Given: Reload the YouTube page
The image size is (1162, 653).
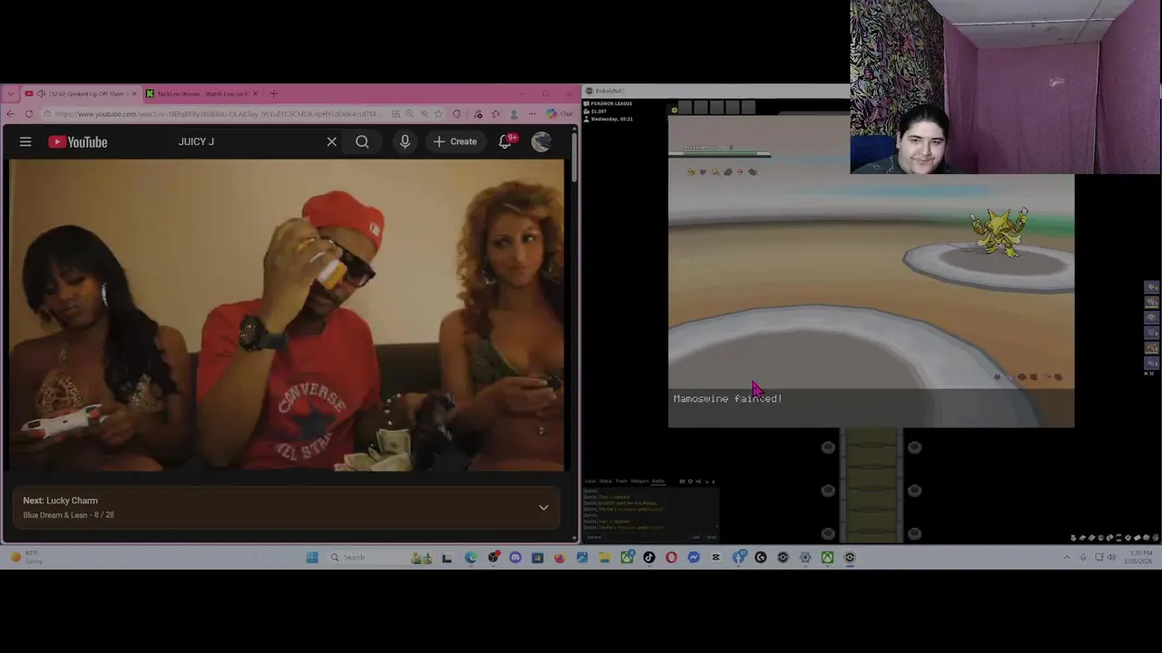Looking at the screenshot, I should pyautogui.click(x=29, y=113).
